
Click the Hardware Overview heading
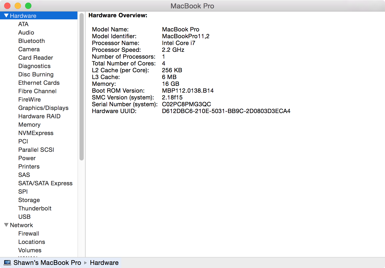(x=118, y=15)
